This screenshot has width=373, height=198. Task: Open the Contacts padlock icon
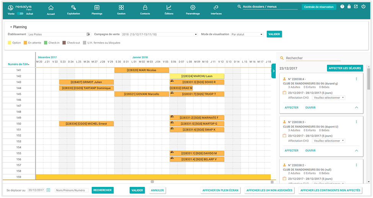pos(145,8)
